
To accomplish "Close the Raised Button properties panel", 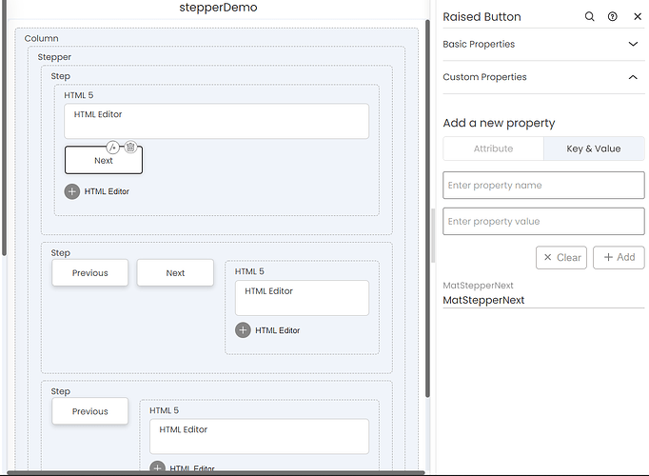I will pyautogui.click(x=638, y=16).
